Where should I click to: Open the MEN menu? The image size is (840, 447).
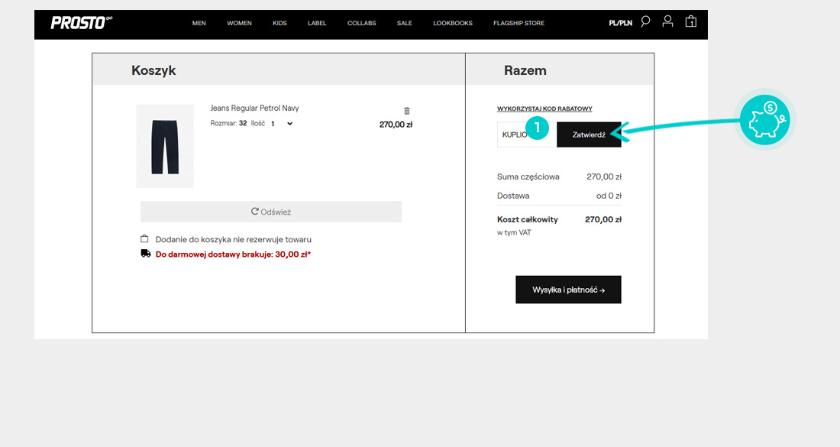tap(199, 23)
